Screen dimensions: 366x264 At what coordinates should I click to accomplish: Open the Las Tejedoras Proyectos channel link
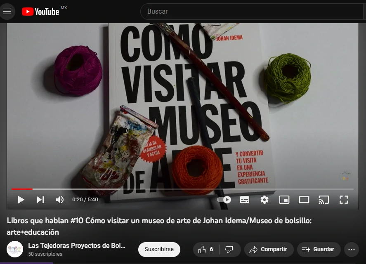pyautogui.click(x=77, y=245)
